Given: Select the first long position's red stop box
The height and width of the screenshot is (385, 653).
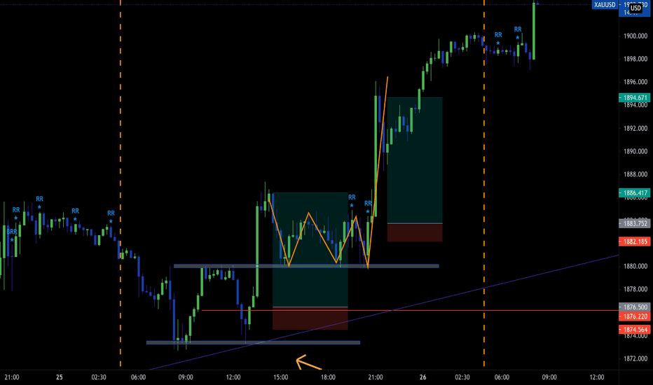Looking at the screenshot, I should pyautogui.click(x=310, y=318).
